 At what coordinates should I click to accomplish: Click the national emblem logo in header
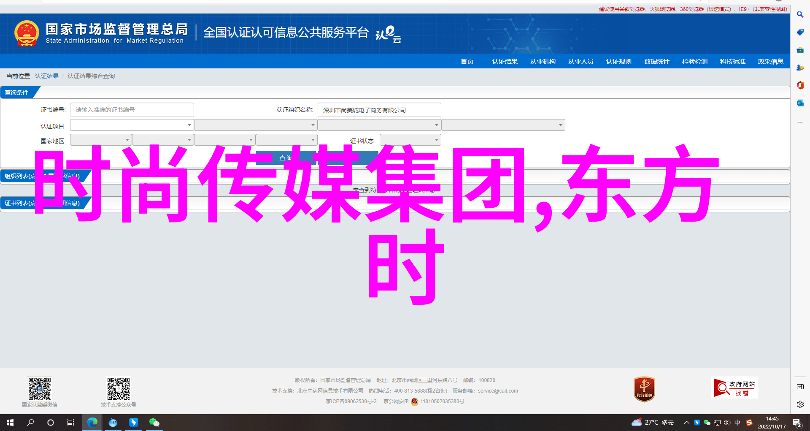[27, 33]
